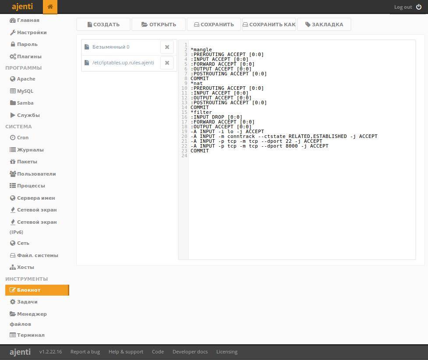Open the Developer docs footer link
Screen dimensions: 428x360
click(190, 352)
